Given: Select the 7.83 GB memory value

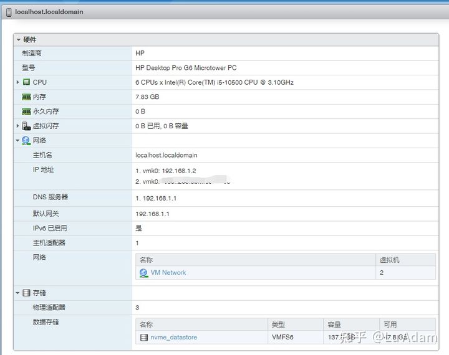Looking at the screenshot, I should click(147, 97).
